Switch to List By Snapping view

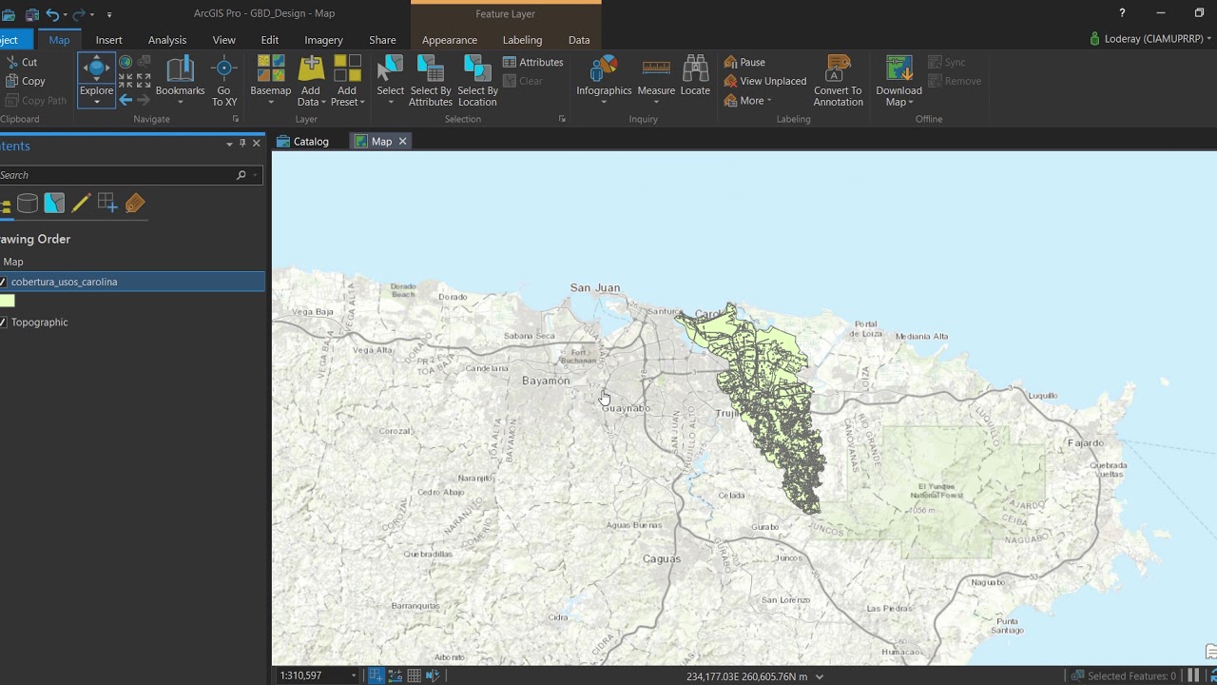coord(107,203)
